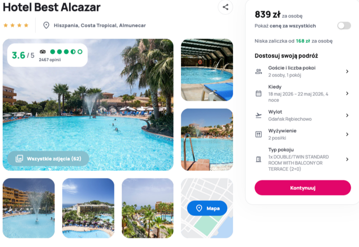Click the share icon beside hotel name

(225, 7)
